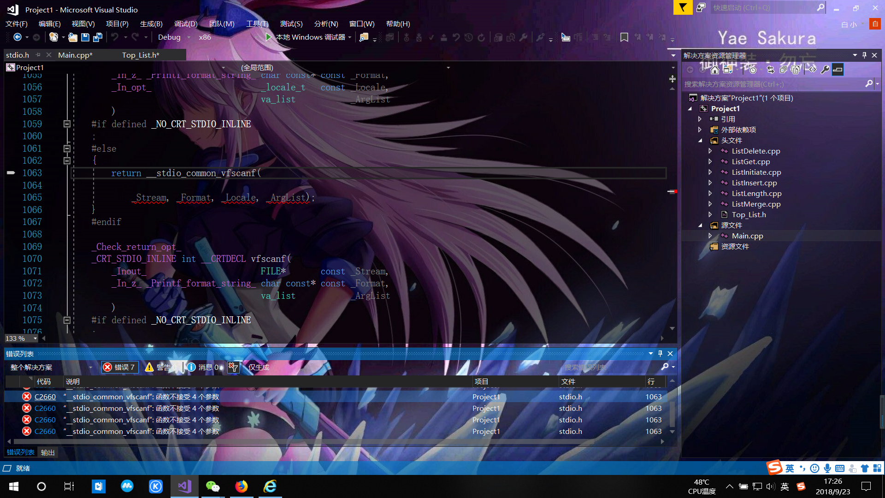Open the 文件(F) menu

(17, 24)
